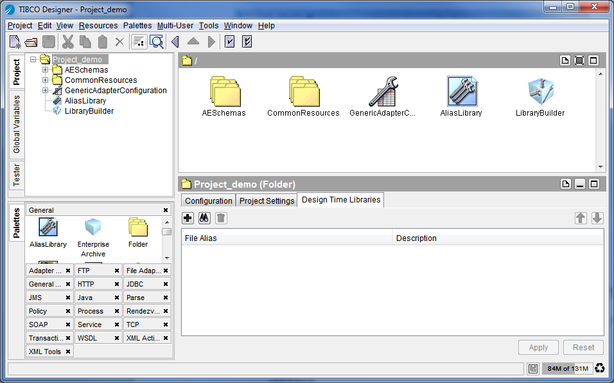This screenshot has height=383, width=614.
Task: Open the Palettes menu
Action: [137, 26]
